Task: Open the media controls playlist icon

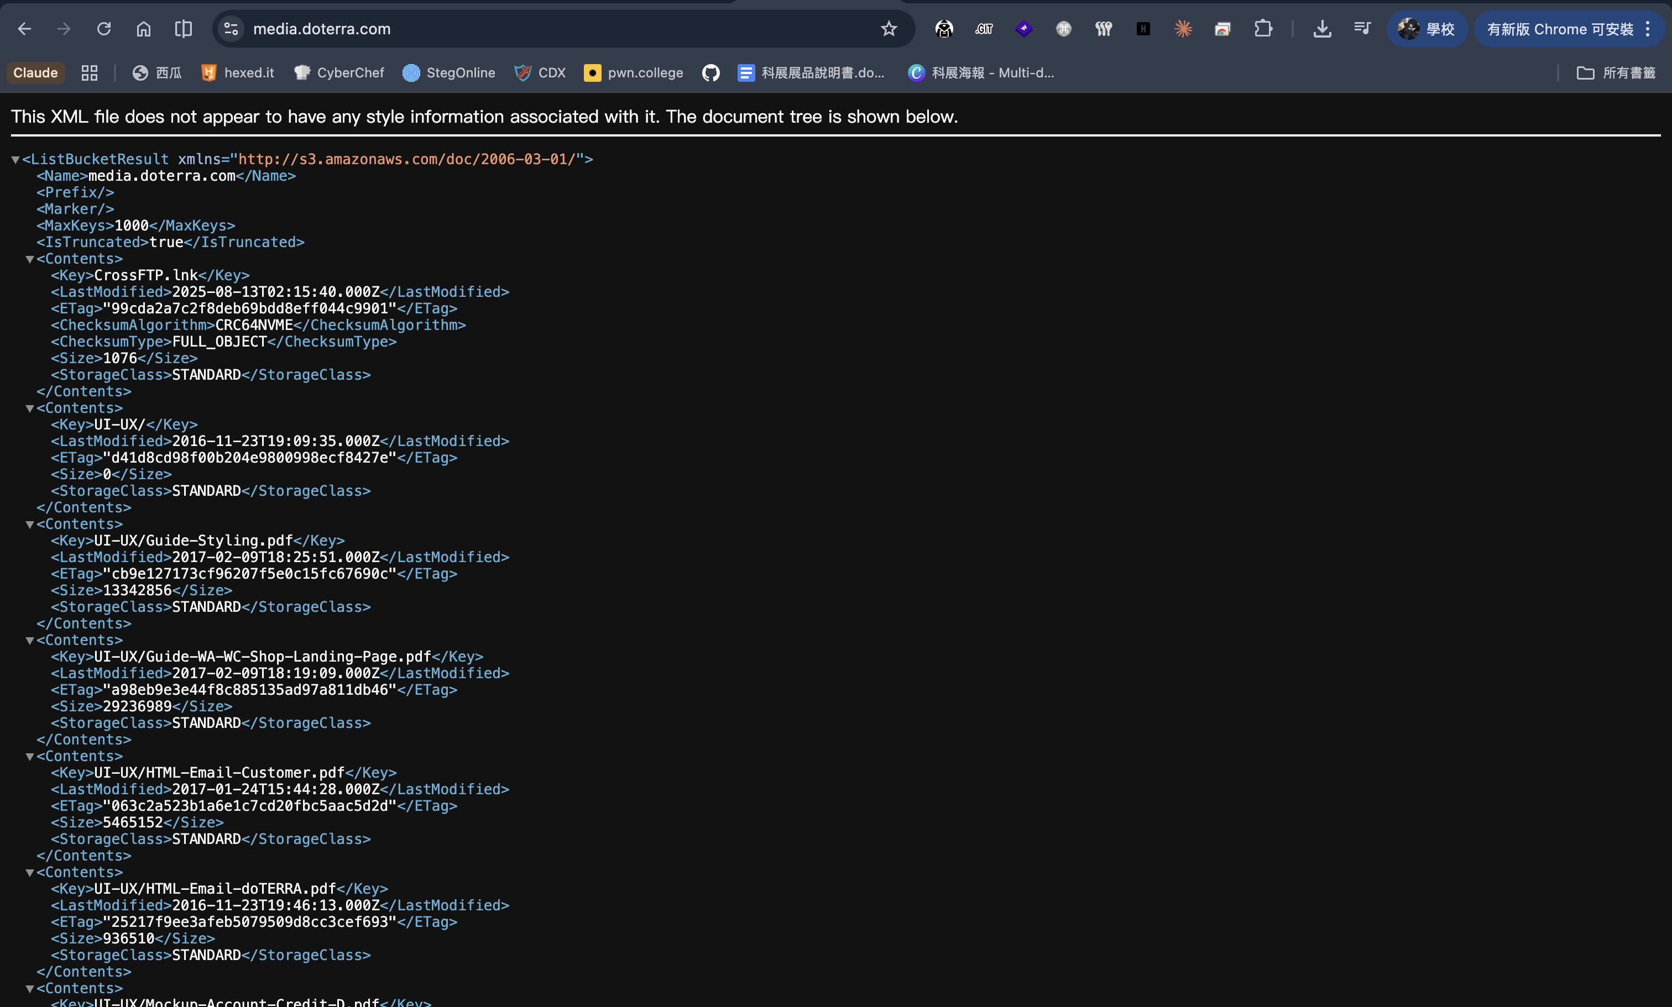Action: pyautogui.click(x=1362, y=29)
